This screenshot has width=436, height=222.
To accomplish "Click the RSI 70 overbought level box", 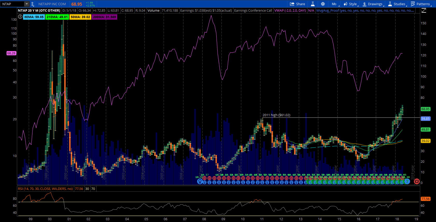I will [93, 189].
